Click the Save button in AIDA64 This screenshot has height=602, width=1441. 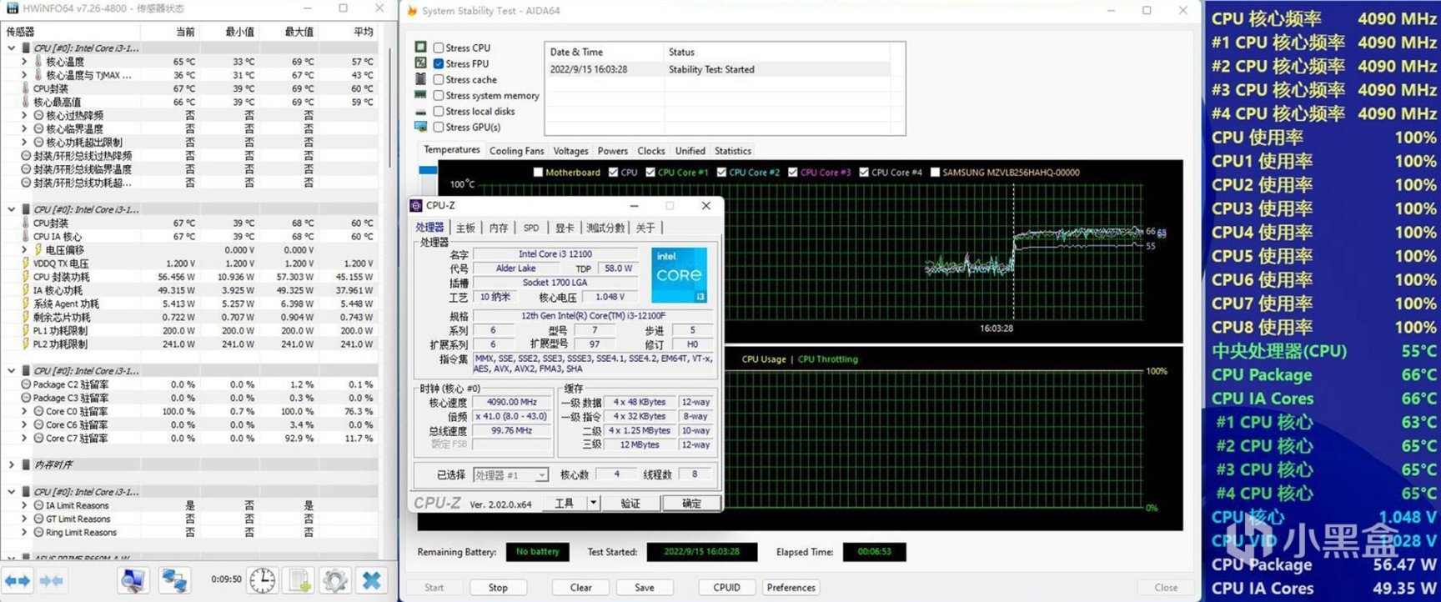tap(645, 588)
